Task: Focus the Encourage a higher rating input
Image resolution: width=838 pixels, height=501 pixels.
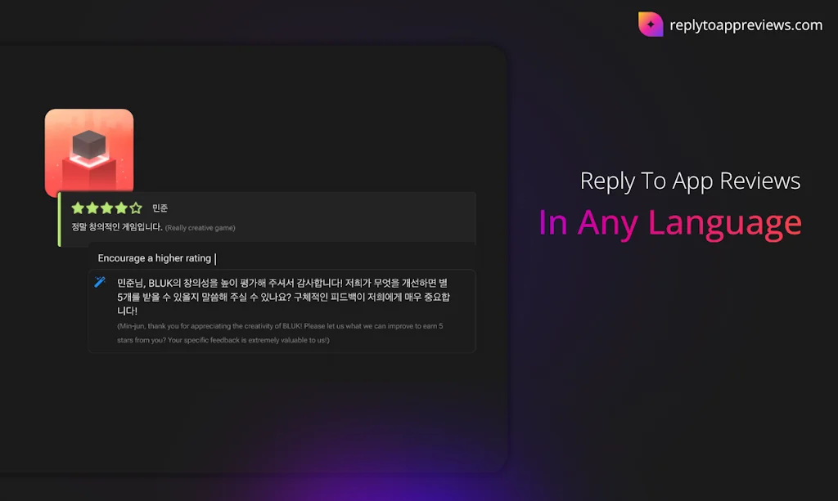Action: click(282, 258)
